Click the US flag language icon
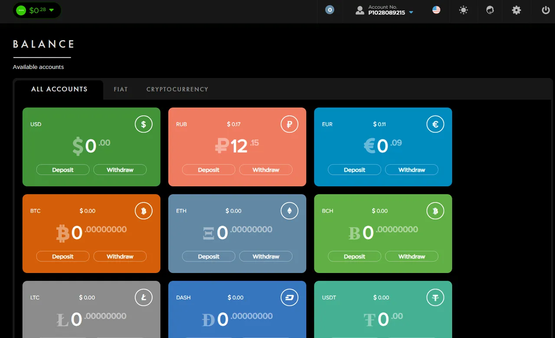 pos(436,10)
